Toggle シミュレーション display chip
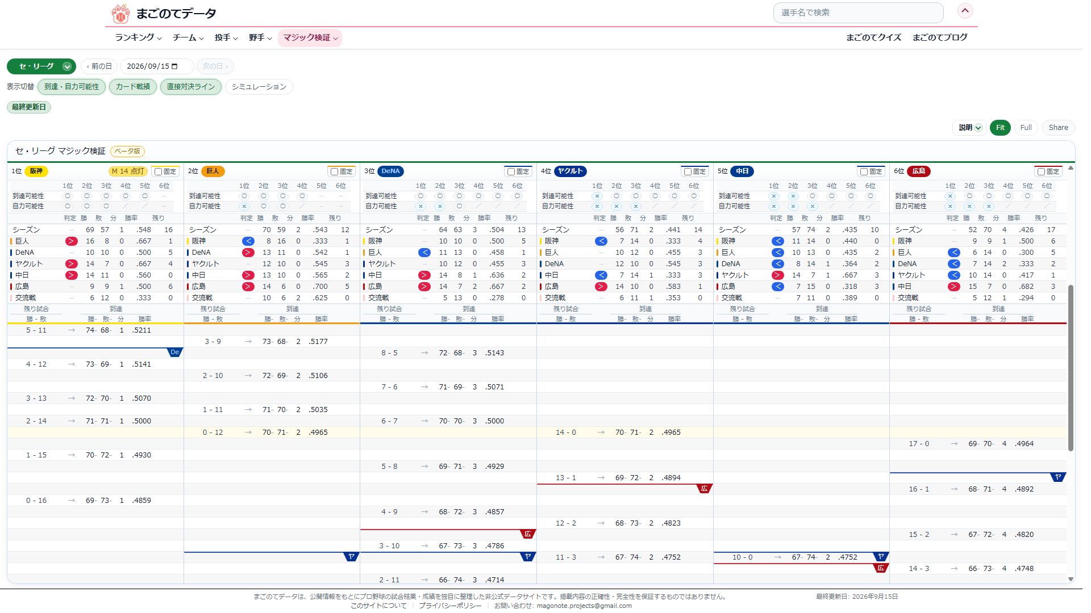The width and height of the screenshot is (1091, 613). tap(259, 87)
